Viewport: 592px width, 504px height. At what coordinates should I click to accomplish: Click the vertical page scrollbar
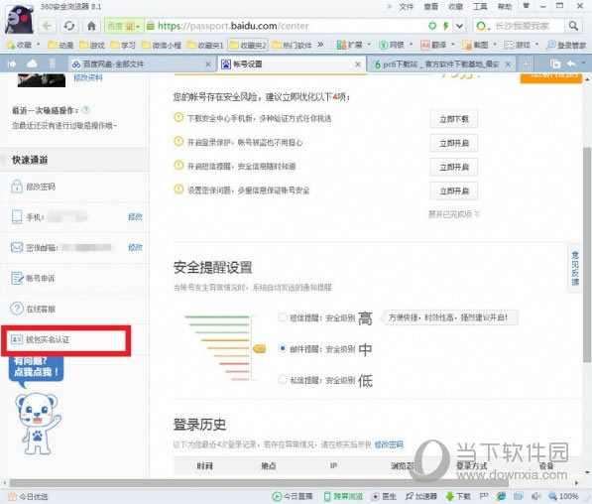(x=587, y=254)
